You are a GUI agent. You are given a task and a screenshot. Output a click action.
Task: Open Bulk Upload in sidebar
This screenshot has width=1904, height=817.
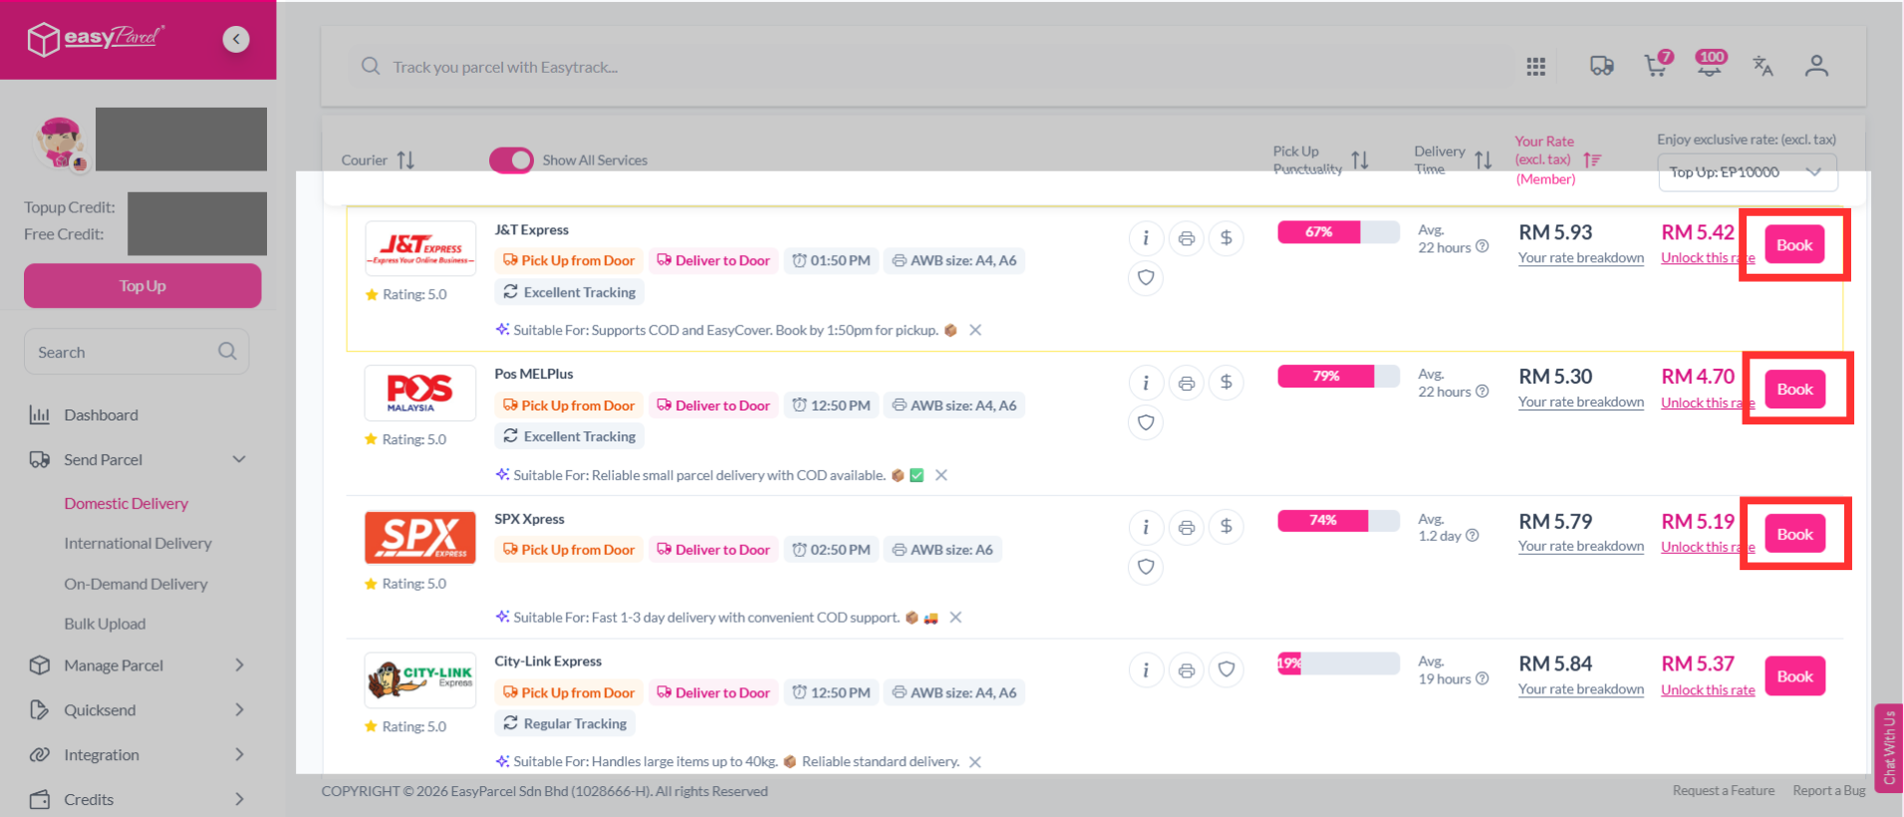tap(105, 624)
